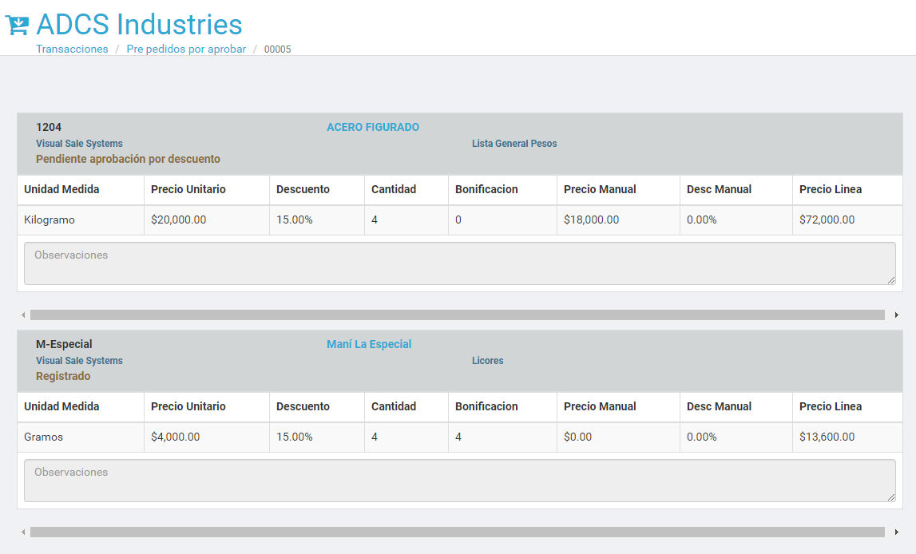Click the resize grip of the second Observaciones box
916x554 pixels.
(x=891, y=497)
